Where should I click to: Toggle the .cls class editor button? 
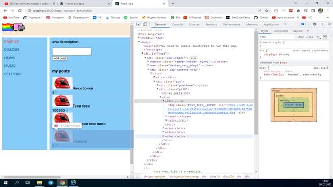pyautogui.click(x=310, y=37)
